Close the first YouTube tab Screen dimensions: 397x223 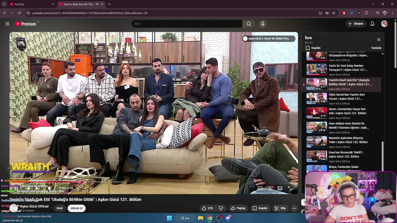coord(53,4)
